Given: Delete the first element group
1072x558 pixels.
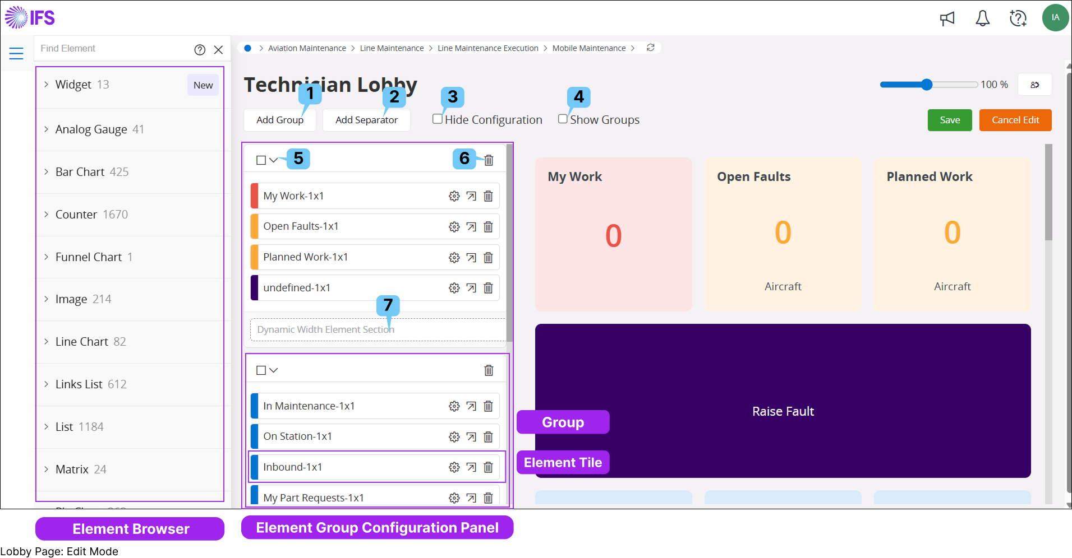Looking at the screenshot, I should click(x=489, y=160).
